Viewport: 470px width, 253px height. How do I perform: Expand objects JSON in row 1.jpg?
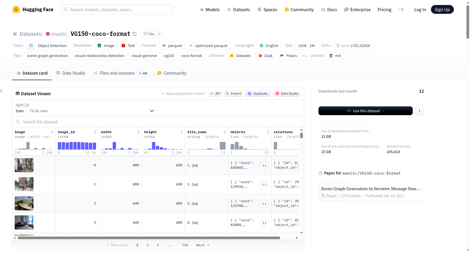[264, 165]
